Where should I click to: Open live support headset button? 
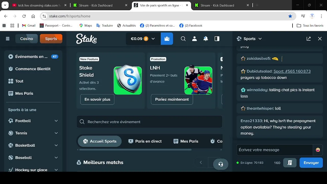[221, 164]
